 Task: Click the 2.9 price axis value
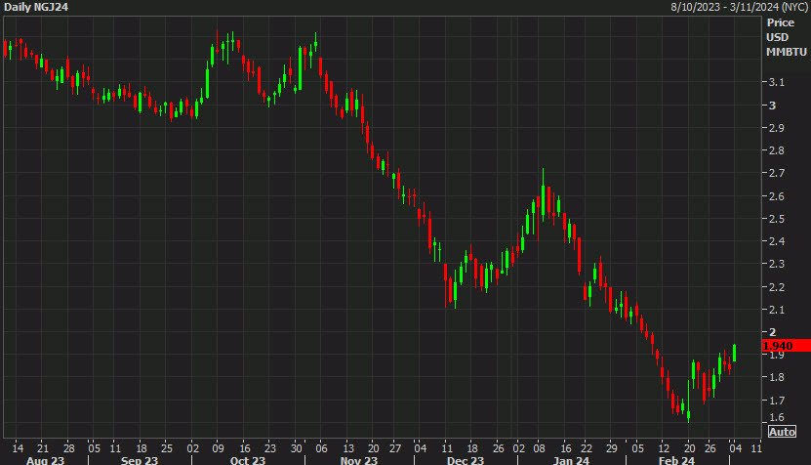[776, 128]
